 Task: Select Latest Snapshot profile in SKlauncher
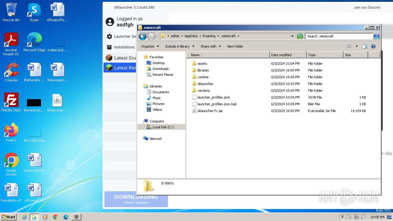(120, 58)
